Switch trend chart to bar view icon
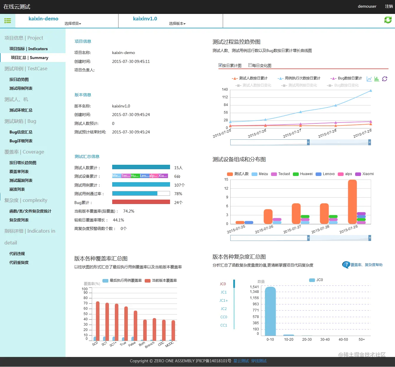The width and height of the screenshot is (395, 367). click(x=377, y=79)
